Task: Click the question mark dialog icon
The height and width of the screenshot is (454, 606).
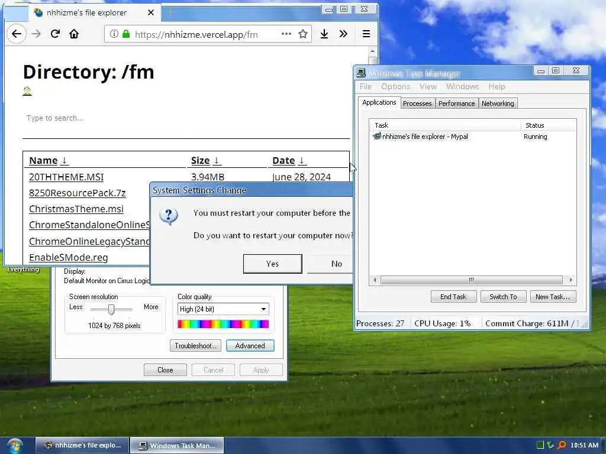Action: [x=169, y=216]
